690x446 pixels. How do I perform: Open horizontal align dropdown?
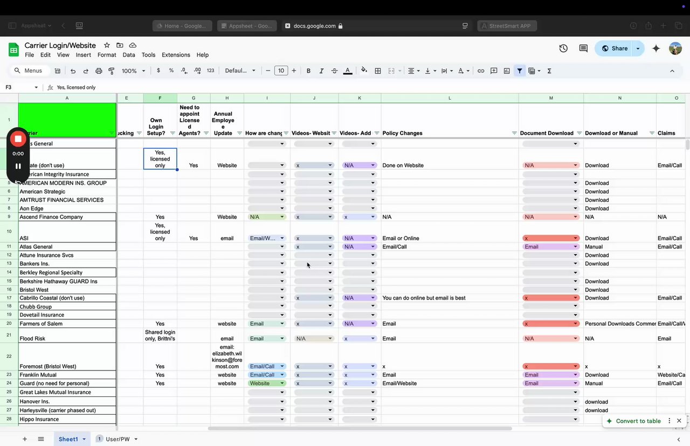(413, 71)
